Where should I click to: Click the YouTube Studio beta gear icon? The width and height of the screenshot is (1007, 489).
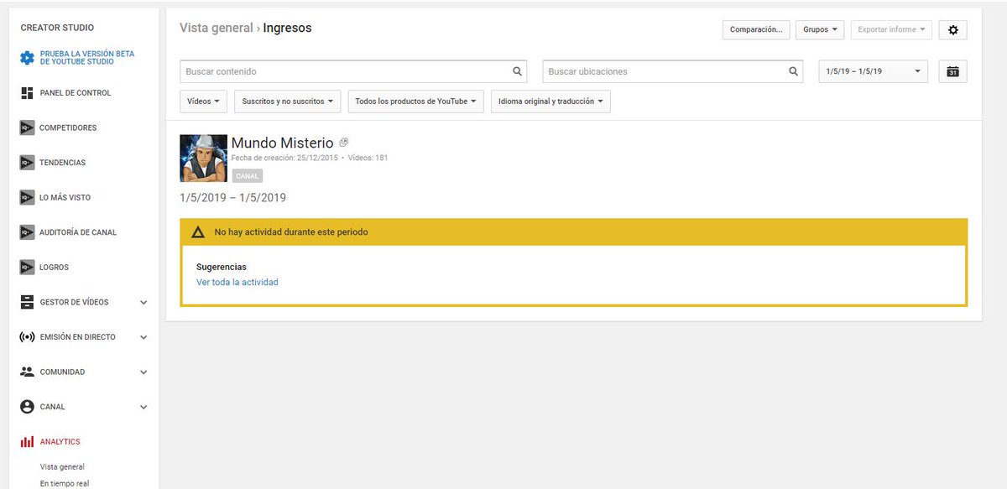click(27, 58)
